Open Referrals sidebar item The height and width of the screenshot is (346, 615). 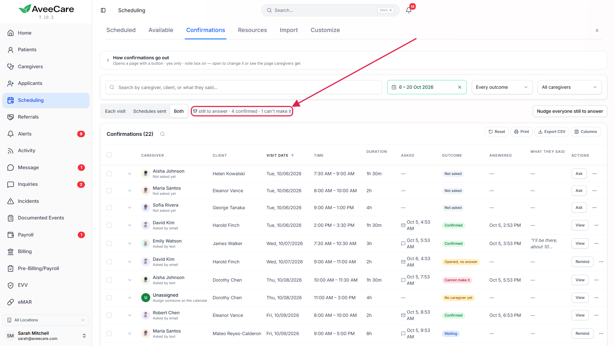pyautogui.click(x=46, y=117)
